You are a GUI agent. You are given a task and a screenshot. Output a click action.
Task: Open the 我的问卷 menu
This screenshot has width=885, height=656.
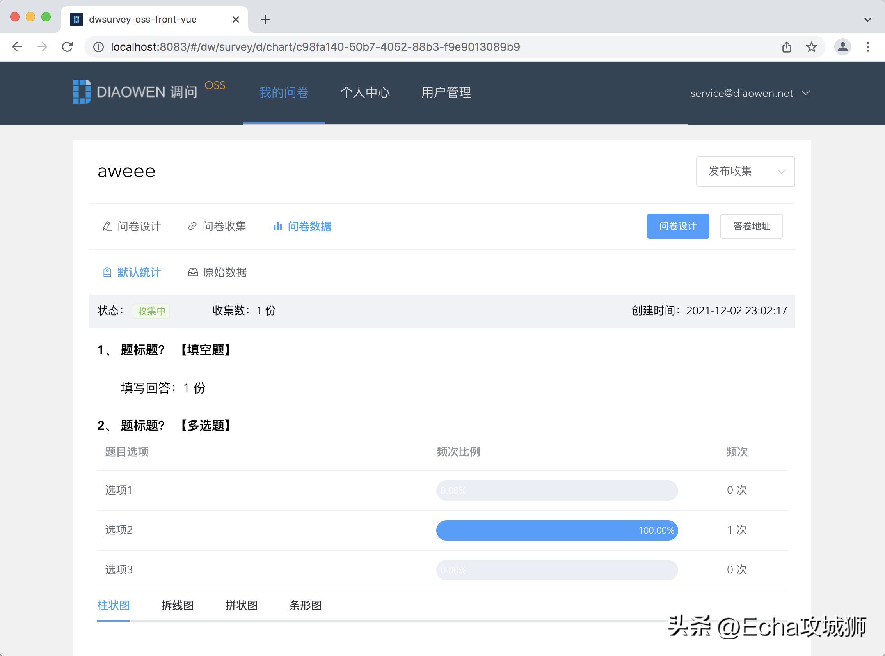[x=284, y=92]
